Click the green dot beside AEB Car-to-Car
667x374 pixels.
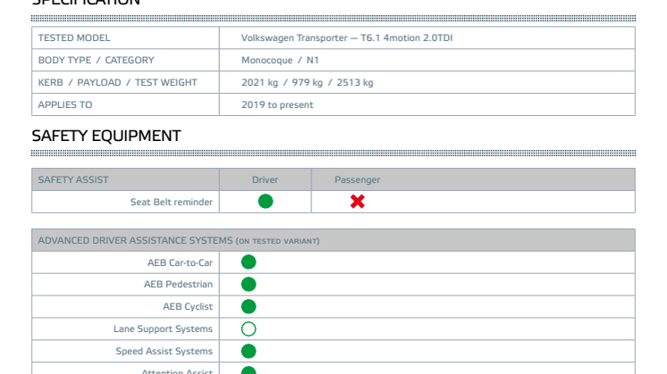[x=249, y=262]
